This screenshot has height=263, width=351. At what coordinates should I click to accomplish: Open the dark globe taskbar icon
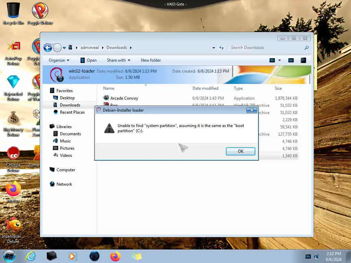(94, 256)
